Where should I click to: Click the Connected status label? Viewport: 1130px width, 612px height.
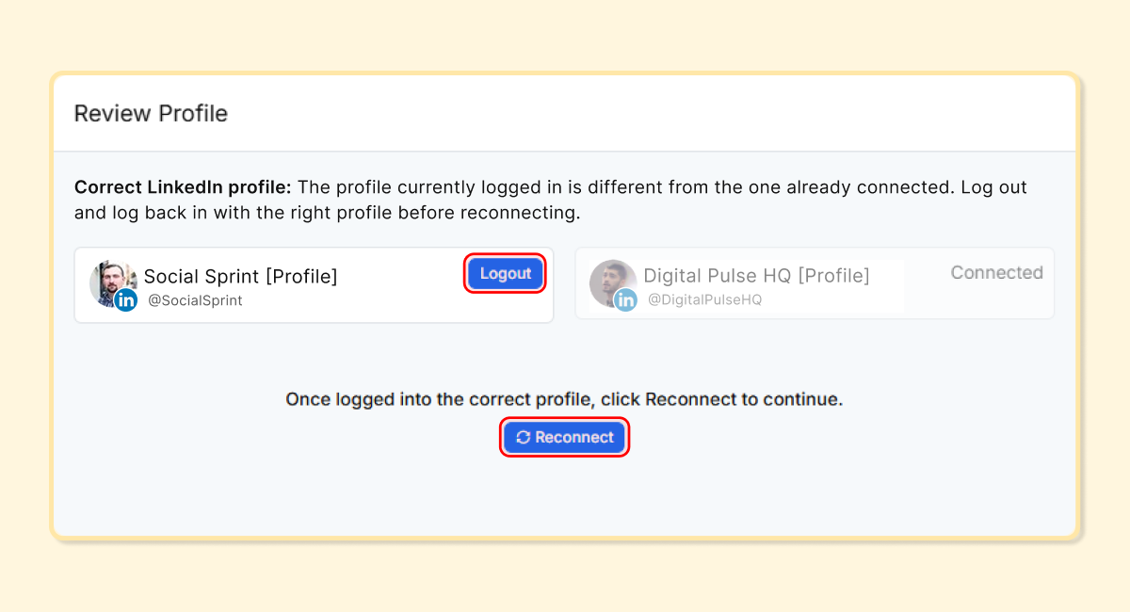click(x=996, y=273)
